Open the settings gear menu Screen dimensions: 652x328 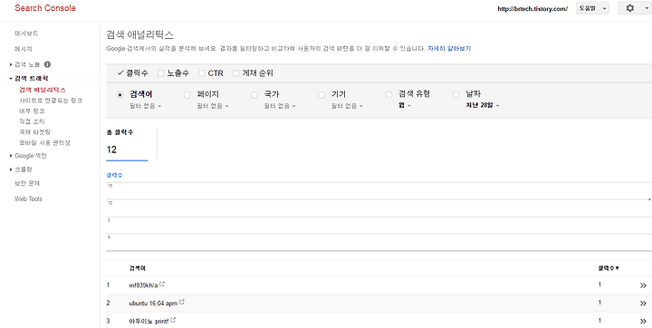[x=635, y=8]
